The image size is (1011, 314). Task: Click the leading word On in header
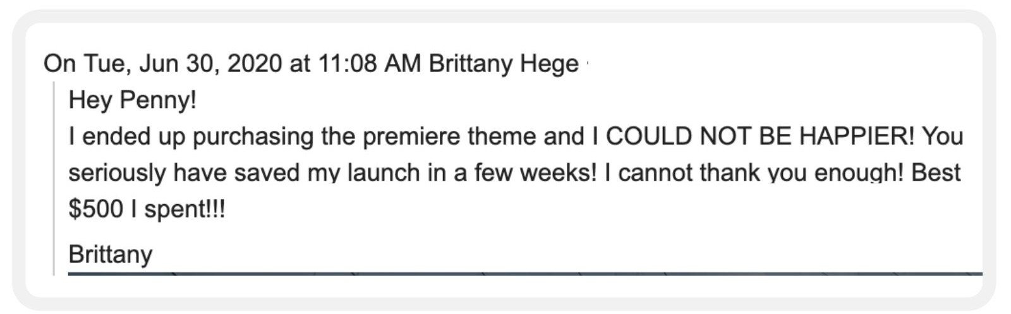[x=59, y=63]
